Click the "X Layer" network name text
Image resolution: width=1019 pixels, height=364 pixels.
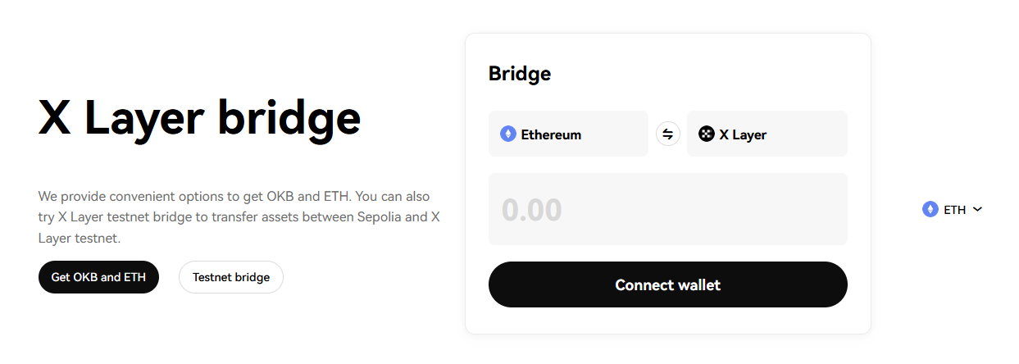743,134
